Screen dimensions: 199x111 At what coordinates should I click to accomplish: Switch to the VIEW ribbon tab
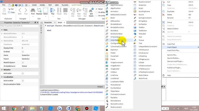point(57,5)
